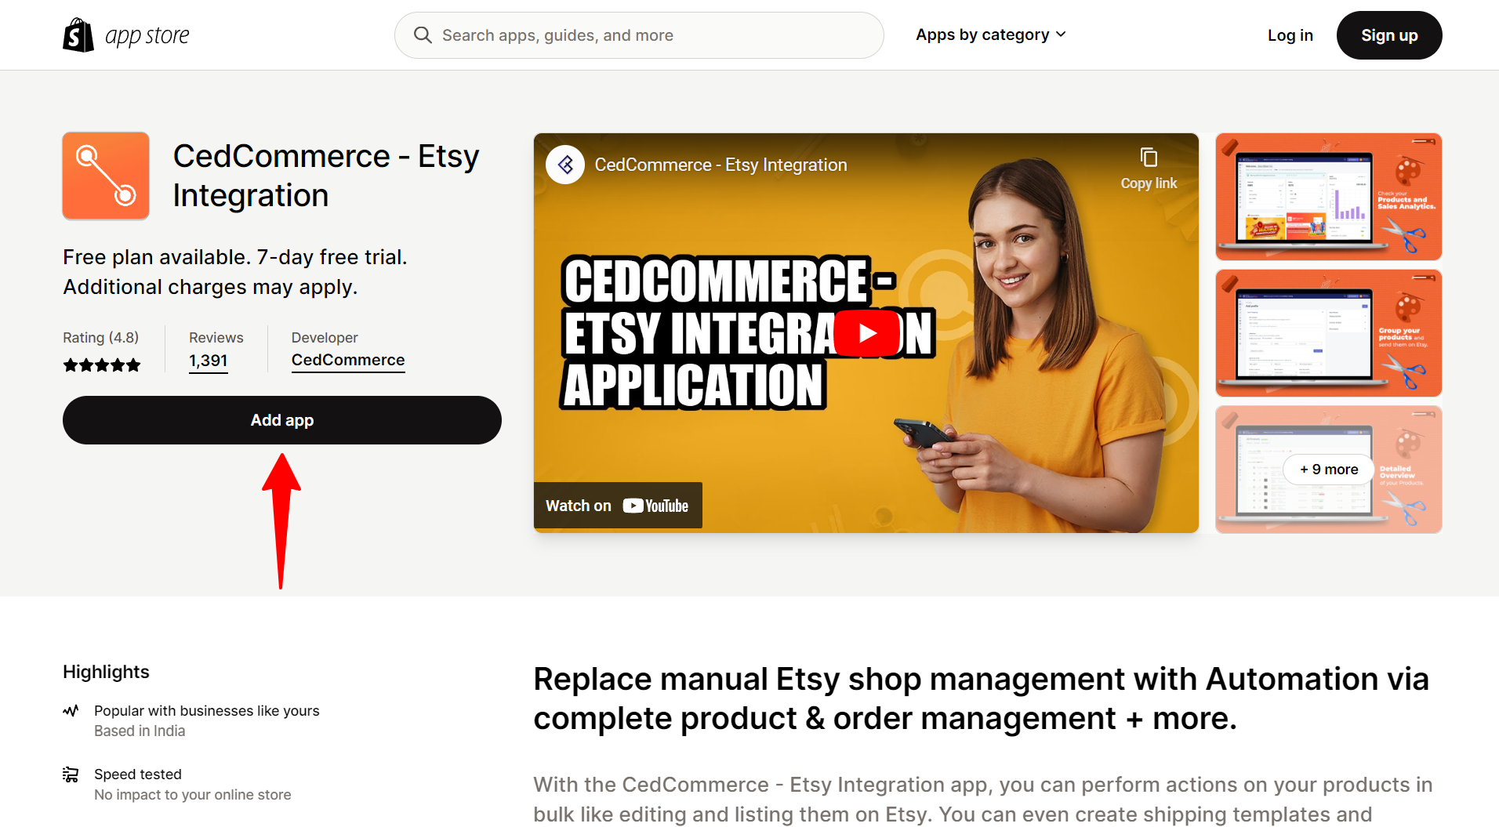Image resolution: width=1499 pixels, height=827 pixels.
Task: Play the CedCommerce Etsy Integration video
Action: click(x=867, y=333)
